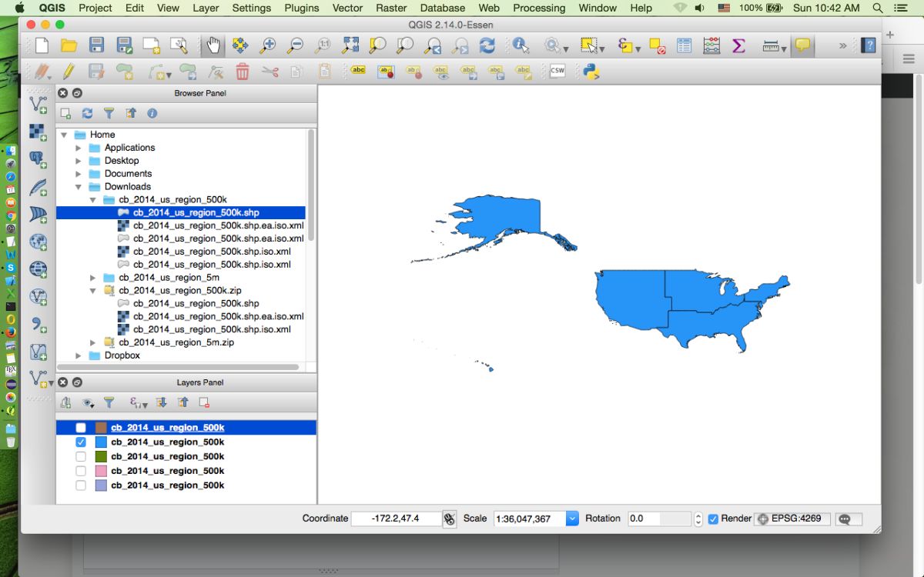Click the New Project icon
This screenshot has height=577, width=924.
[x=40, y=45]
